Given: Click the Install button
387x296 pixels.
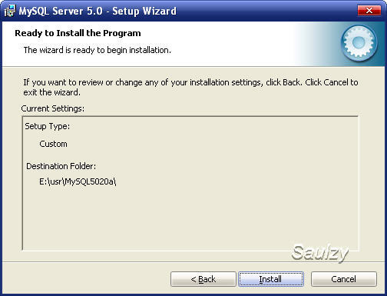Looking at the screenshot, I should coord(271,279).
